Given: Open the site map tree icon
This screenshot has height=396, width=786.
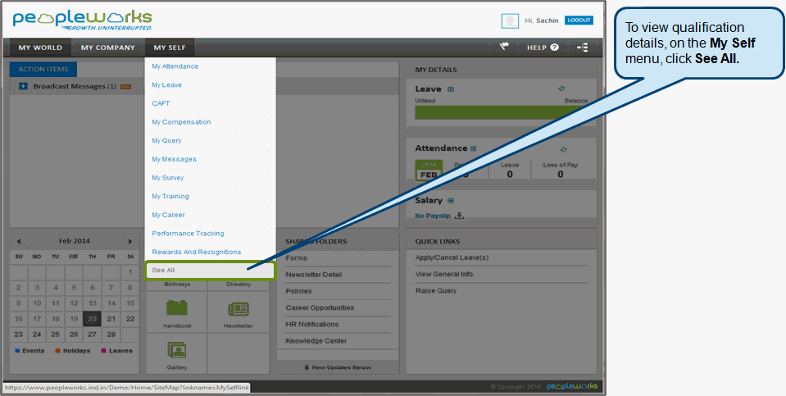Looking at the screenshot, I should click(583, 47).
